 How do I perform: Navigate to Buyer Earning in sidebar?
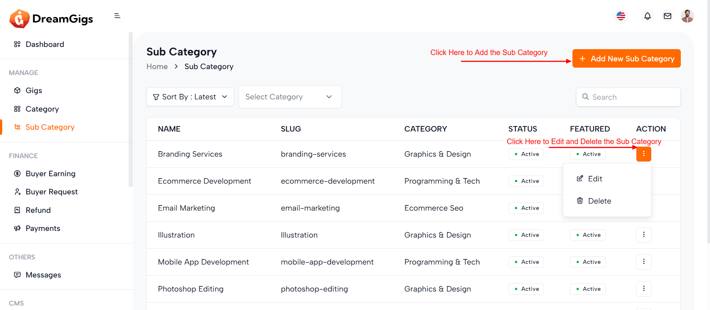point(50,174)
